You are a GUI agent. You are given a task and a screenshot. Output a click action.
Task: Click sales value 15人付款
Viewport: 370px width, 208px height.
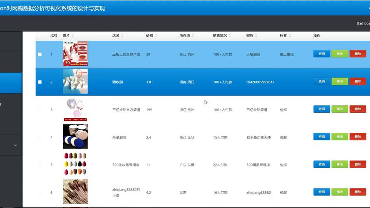220,137
